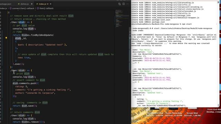
Task: Click the author 'Leonardo Di Carpacio' line in editor
Action: coord(35,93)
